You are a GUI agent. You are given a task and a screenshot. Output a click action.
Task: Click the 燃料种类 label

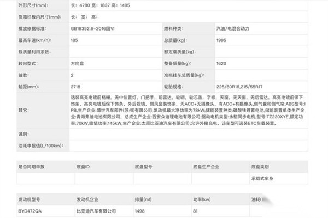pos(174,28)
